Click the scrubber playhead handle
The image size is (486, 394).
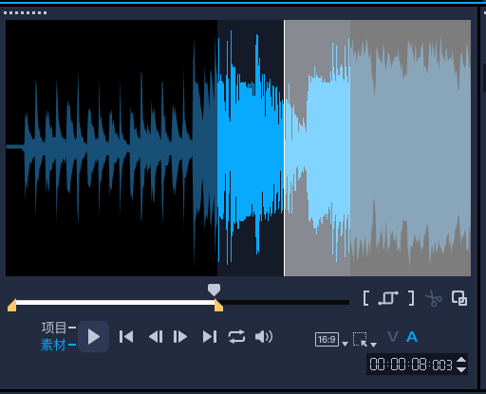point(214,290)
